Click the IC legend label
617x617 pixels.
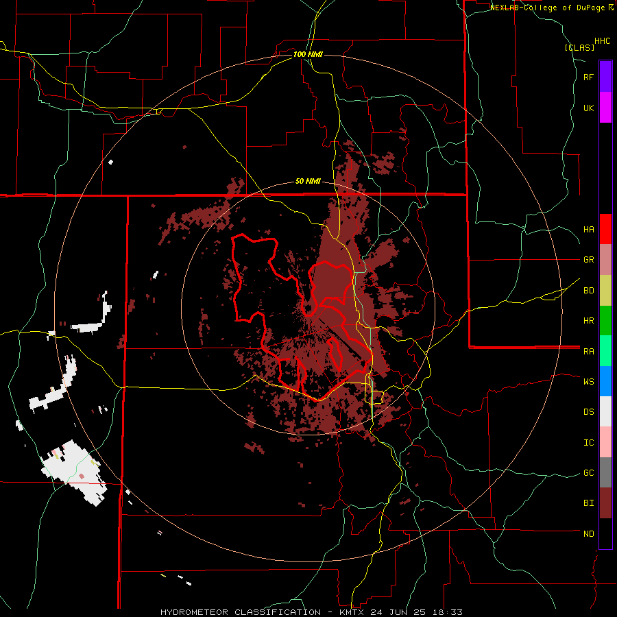point(588,443)
